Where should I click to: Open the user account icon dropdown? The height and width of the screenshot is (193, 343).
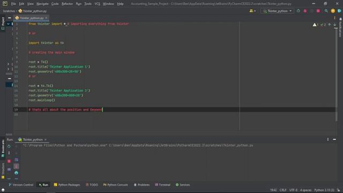coord(252,11)
